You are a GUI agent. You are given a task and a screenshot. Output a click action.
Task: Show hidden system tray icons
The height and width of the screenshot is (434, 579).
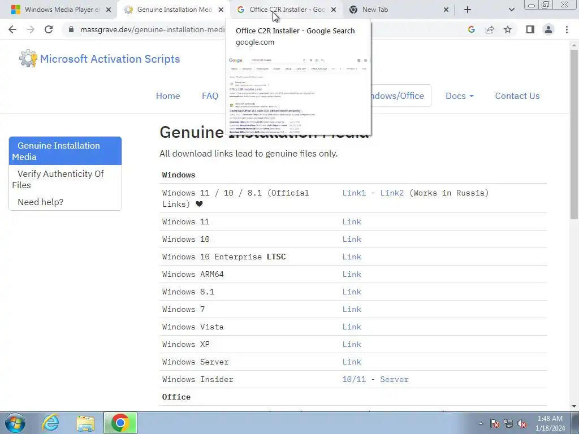point(481,423)
